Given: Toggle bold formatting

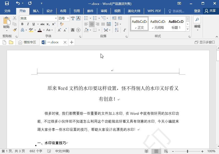Looking at the screenshot, I should pyautogui.click(x=22, y=24).
